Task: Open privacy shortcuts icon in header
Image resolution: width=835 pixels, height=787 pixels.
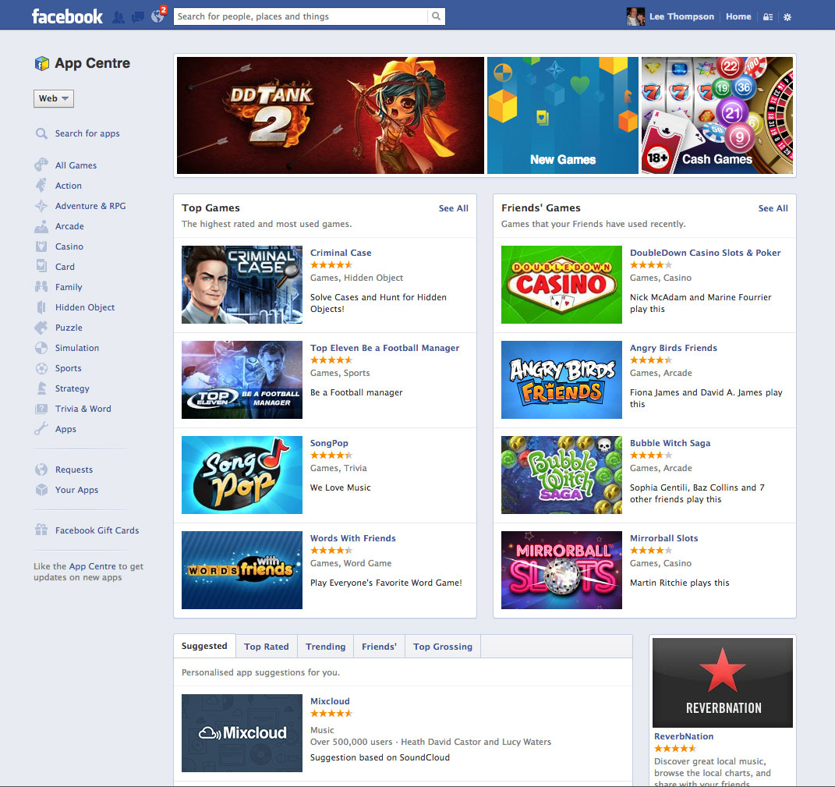Action: pos(768,17)
